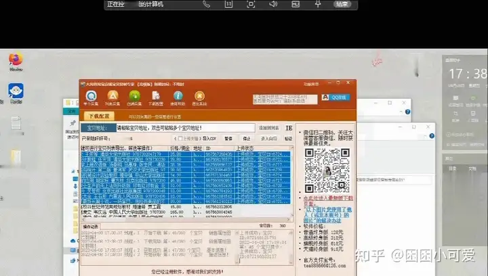Viewport: 488px width, 276px height.
Task: Click the 列表采集 list collect toolbar icon
Action: pos(113,98)
